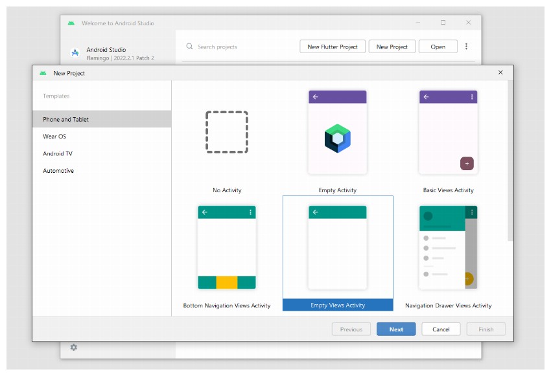Open the more options kebab menu beside Open
551x376 pixels.
[x=466, y=46]
